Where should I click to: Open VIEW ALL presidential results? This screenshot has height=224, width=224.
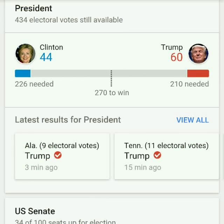(192, 120)
